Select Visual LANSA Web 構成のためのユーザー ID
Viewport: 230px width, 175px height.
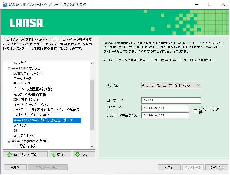(47, 120)
